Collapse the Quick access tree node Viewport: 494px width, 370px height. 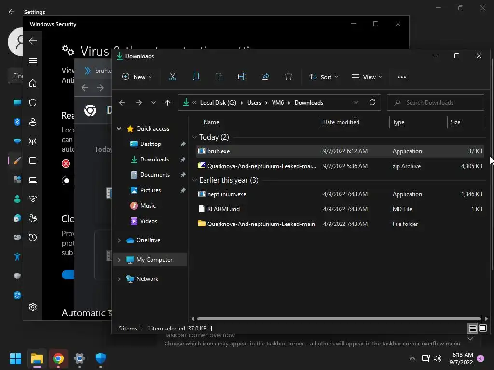point(119,128)
